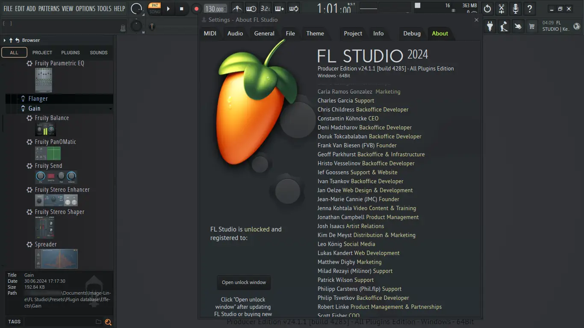Open the gear icon beside Spreader
This screenshot has width=584, height=328.
pyautogui.click(x=29, y=244)
